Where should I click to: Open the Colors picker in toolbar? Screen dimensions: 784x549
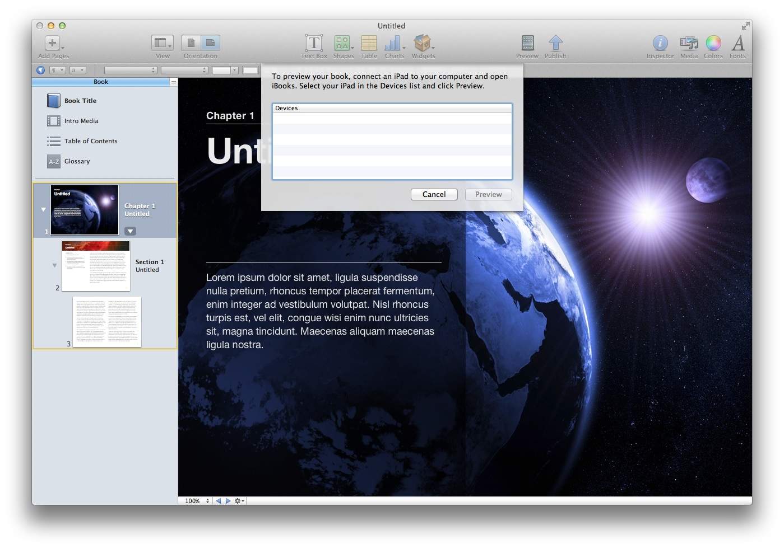(713, 43)
